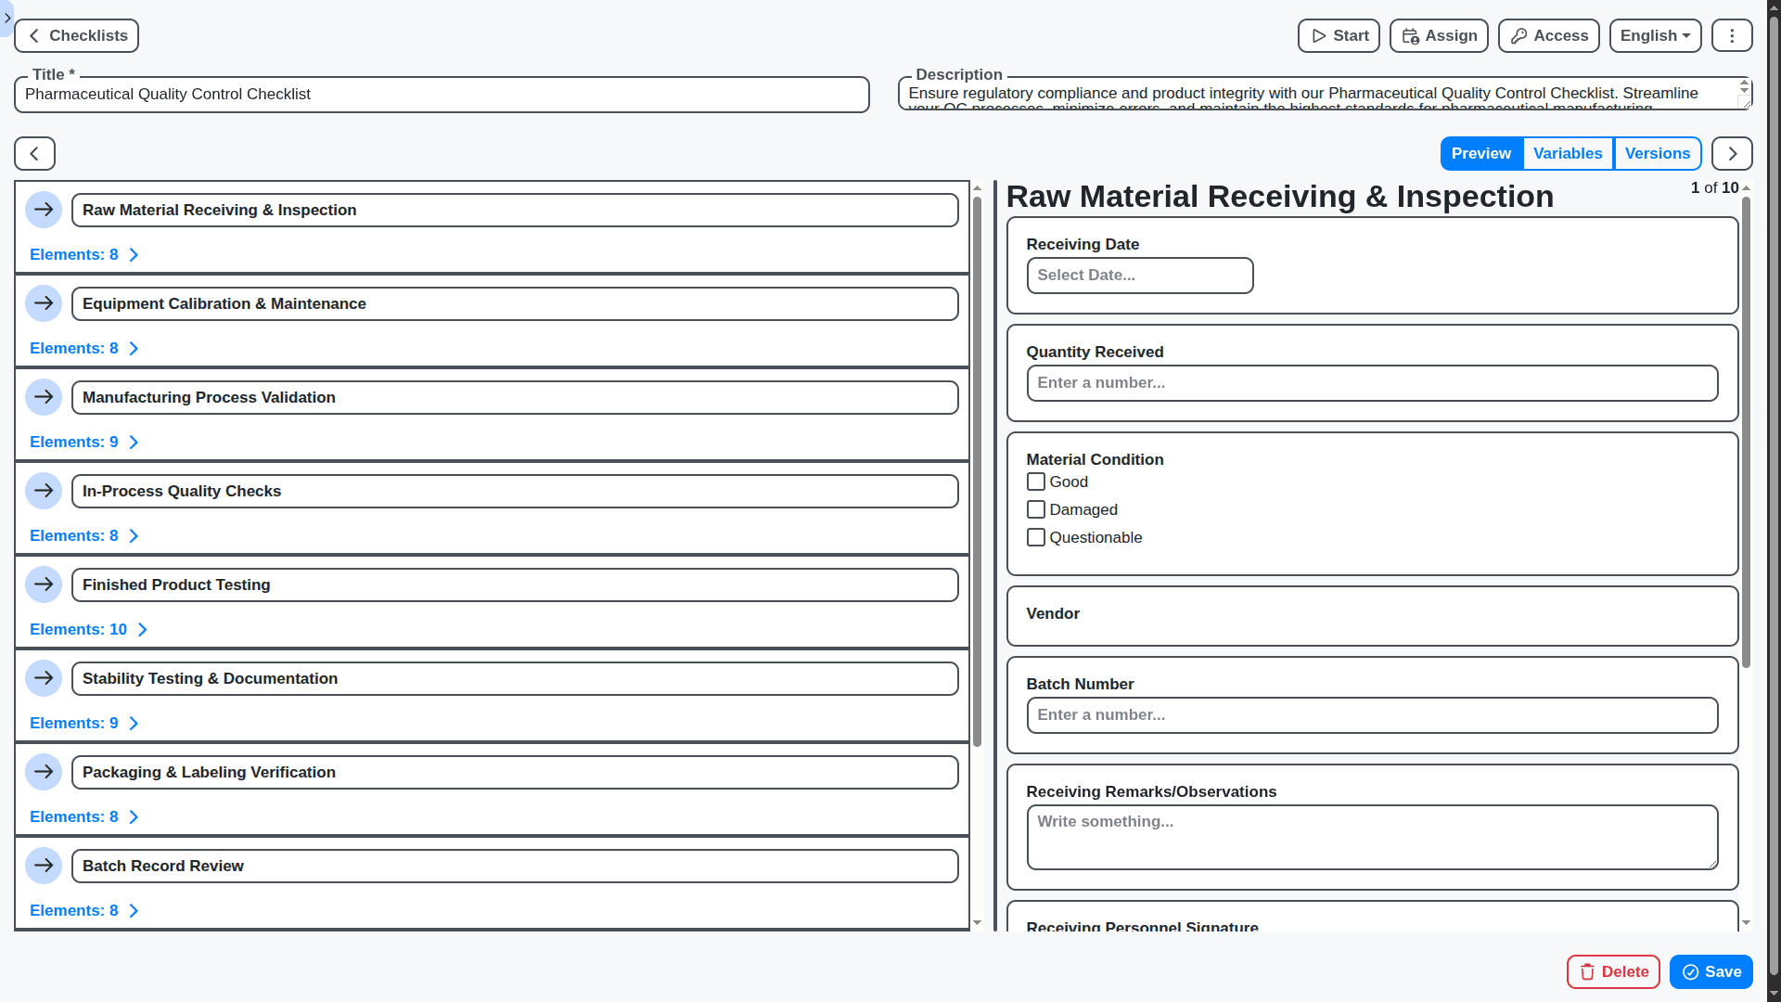Switch to the Versions tab
Viewport: 1781px width, 1002px height.
tap(1658, 153)
